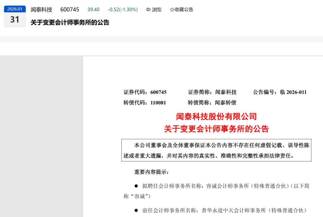323x217 pixels.
Task: Click the red title 闻泰科技股份有限公司
Action: tap(216, 117)
